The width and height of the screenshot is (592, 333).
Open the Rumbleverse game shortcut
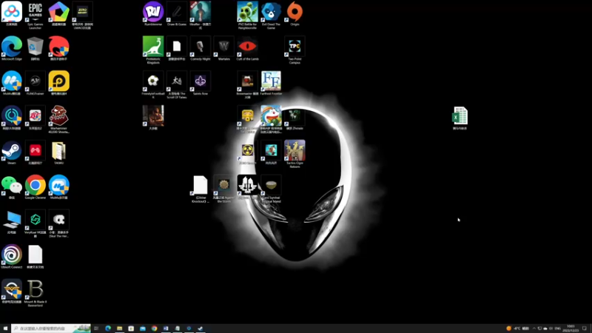[153, 13]
